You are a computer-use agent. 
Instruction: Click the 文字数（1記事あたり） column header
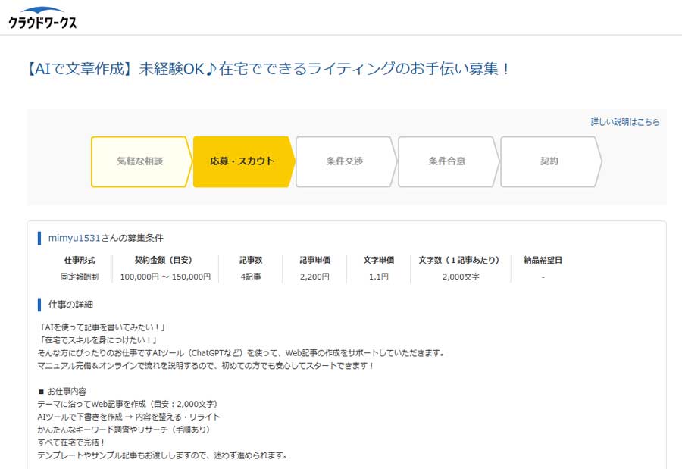460,260
